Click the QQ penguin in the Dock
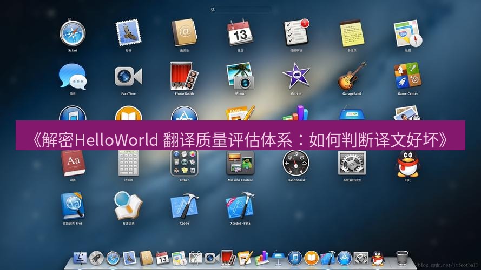This screenshot has width=481, height=270. pos(378,258)
